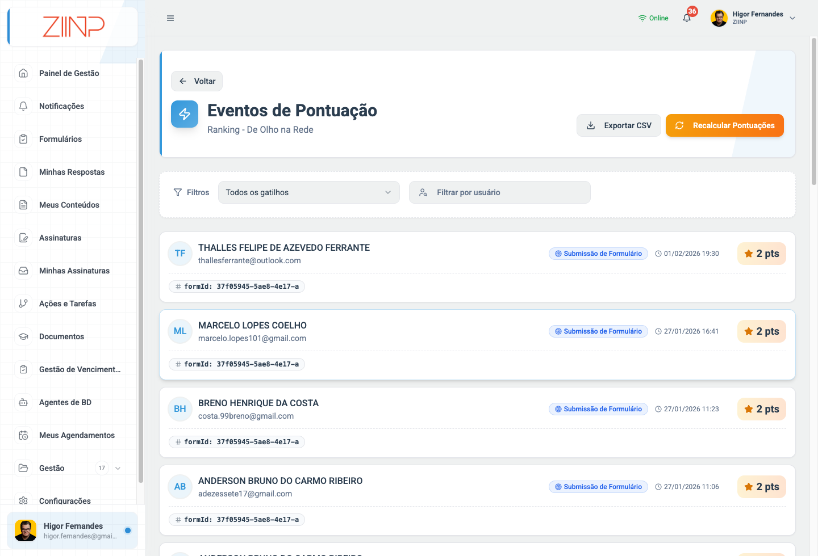Click the Minhas Respostas file icon
The height and width of the screenshot is (556, 818).
click(23, 172)
